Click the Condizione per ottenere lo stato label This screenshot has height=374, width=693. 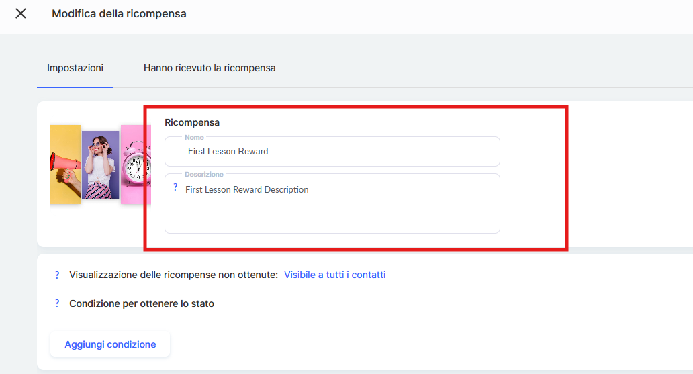pyautogui.click(x=142, y=303)
